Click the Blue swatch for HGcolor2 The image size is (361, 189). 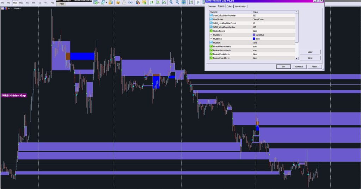[x=254, y=39]
